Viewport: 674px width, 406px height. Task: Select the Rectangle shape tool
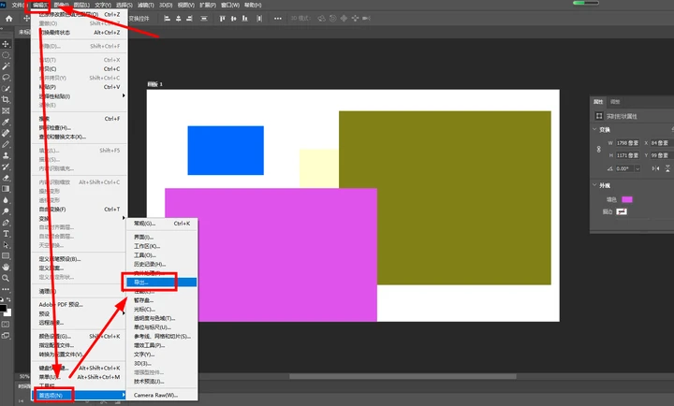(6, 256)
